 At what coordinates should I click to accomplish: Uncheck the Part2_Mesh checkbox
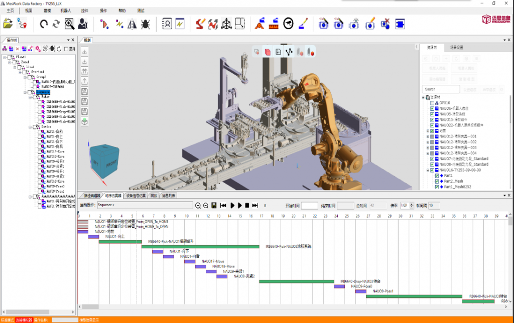437,181
